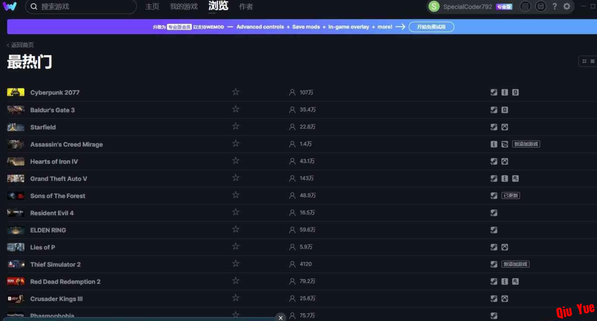Click Xbox icon for Crusader Kings III
The width and height of the screenshot is (597, 321).
(x=505, y=299)
